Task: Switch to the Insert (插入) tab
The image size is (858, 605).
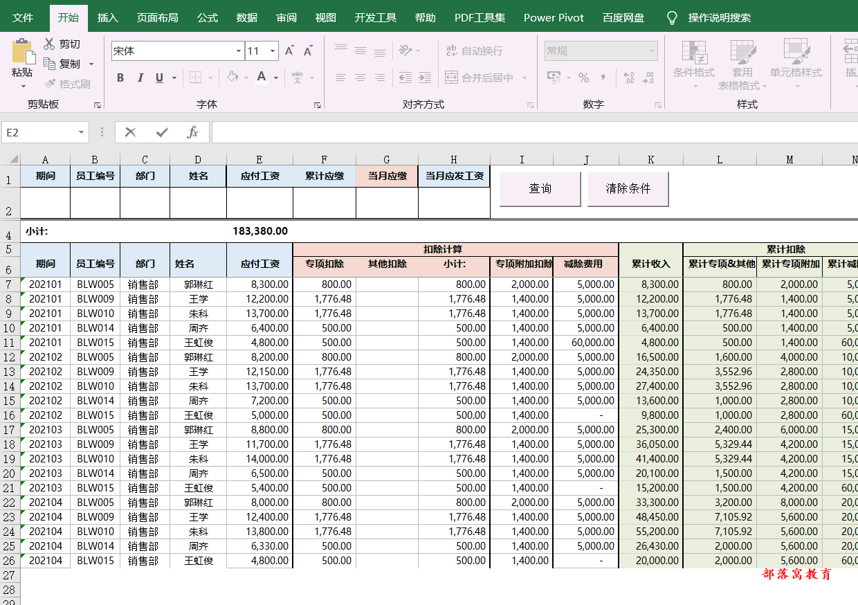Action: [x=108, y=18]
